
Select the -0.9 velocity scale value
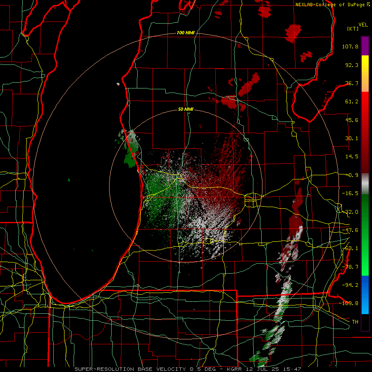[352, 175]
